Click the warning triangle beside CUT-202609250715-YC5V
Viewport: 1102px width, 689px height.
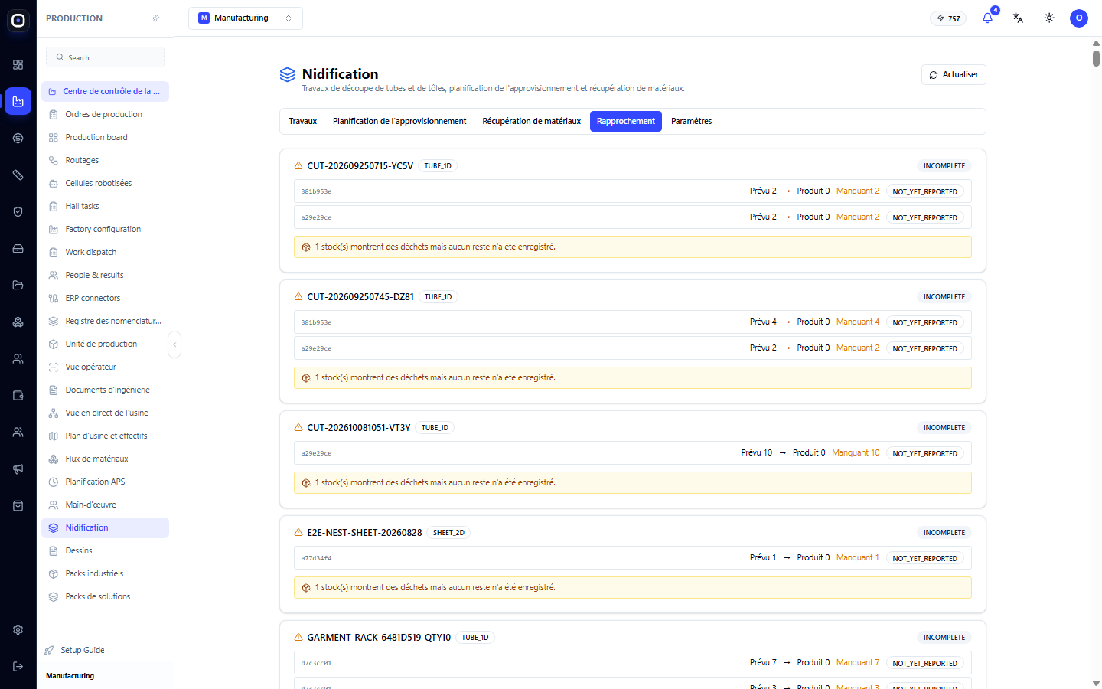298,165
